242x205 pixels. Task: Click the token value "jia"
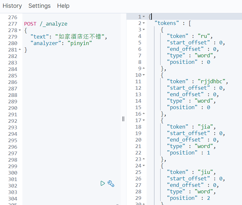205,127
